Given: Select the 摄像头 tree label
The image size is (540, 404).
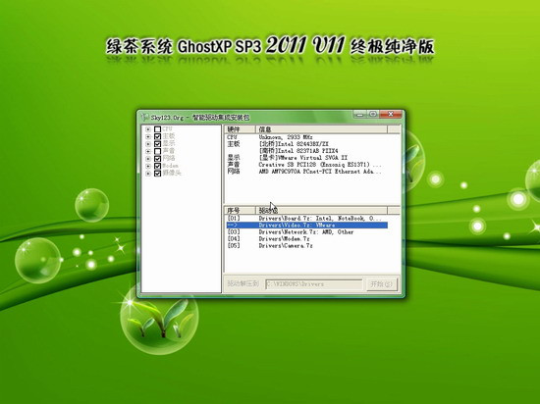Looking at the screenshot, I should click(x=172, y=173).
